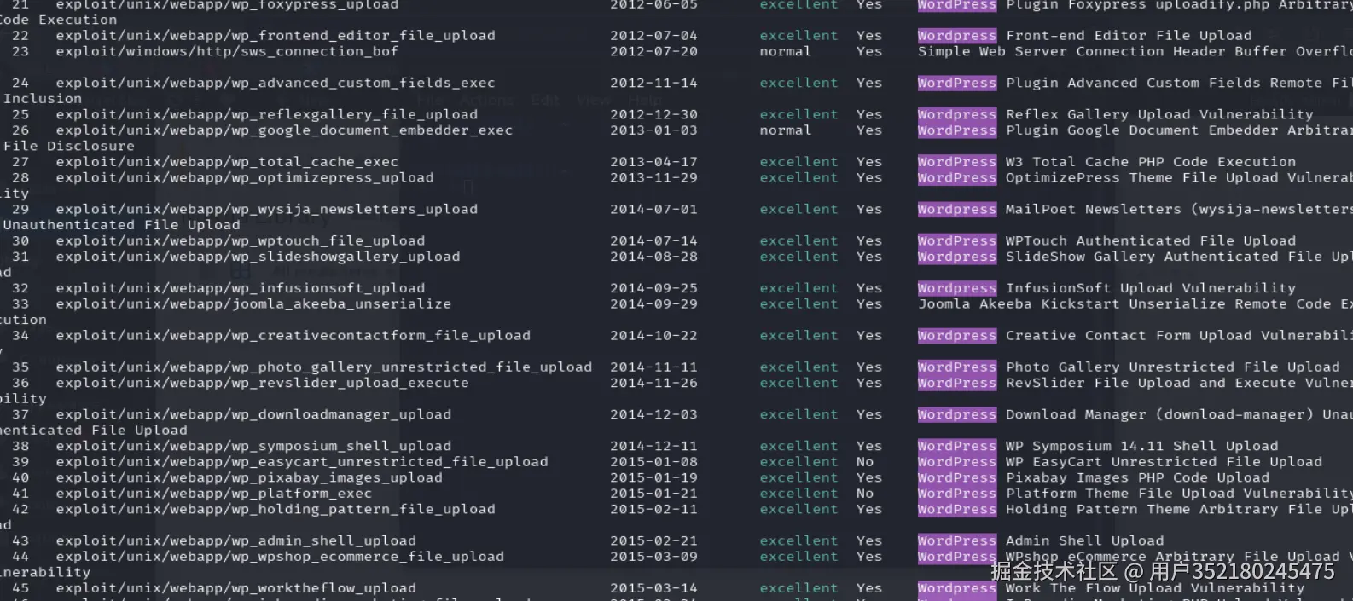Click description 'Pixabay Images PHP Code Upload'
This screenshot has width=1353, height=601.
[1137, 477]
